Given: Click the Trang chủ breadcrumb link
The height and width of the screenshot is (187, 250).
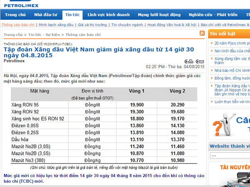Looking at the screenshot, I should [x=13, y=35].
